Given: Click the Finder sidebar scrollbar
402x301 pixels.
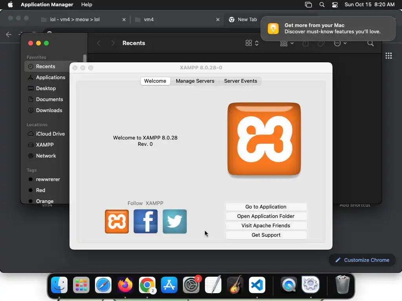Looking at the screenshot, I should click(85, 58).
